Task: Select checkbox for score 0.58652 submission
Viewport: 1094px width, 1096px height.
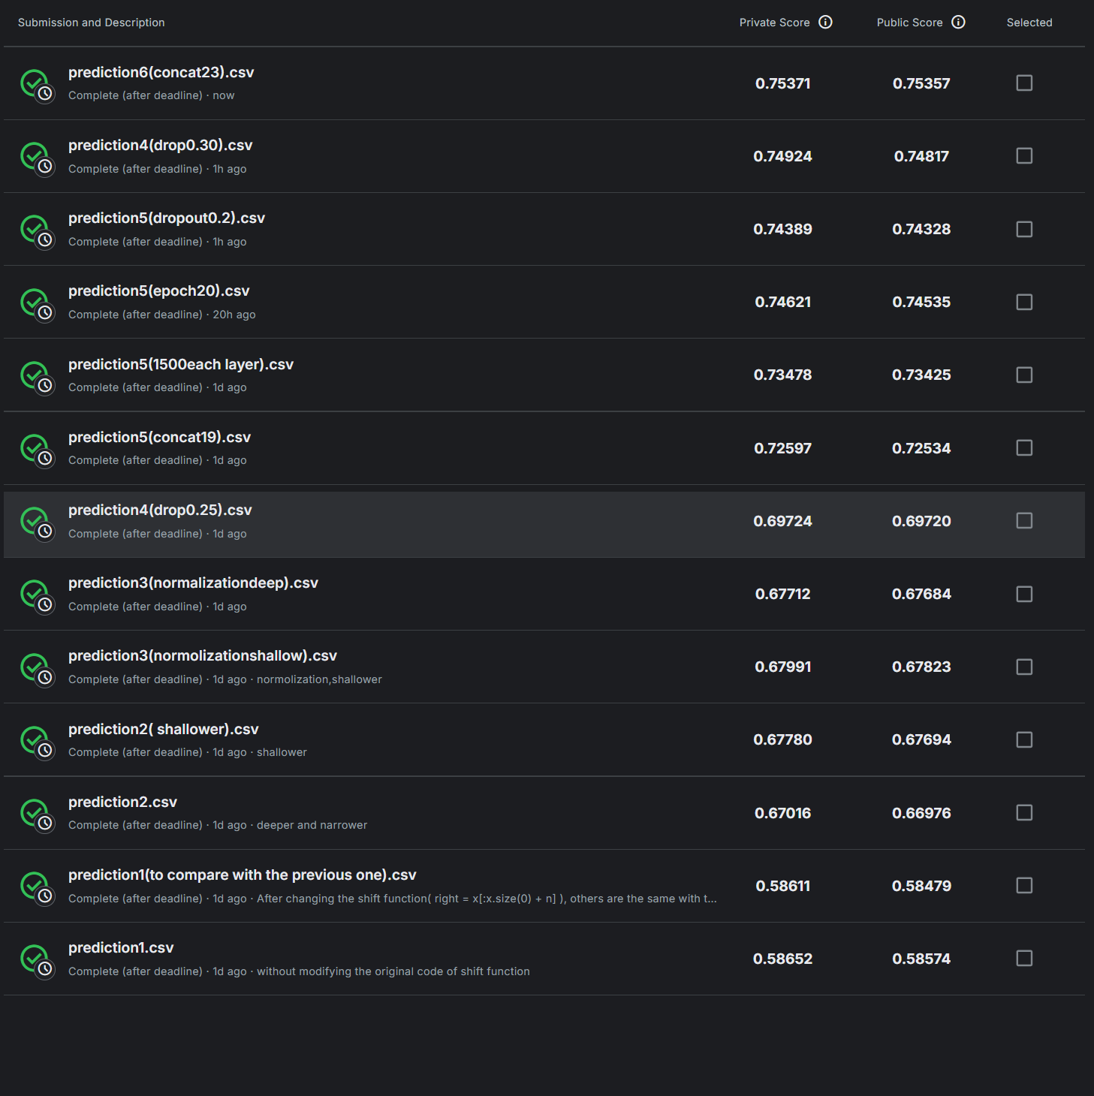Action: (x=1024, y=958)
